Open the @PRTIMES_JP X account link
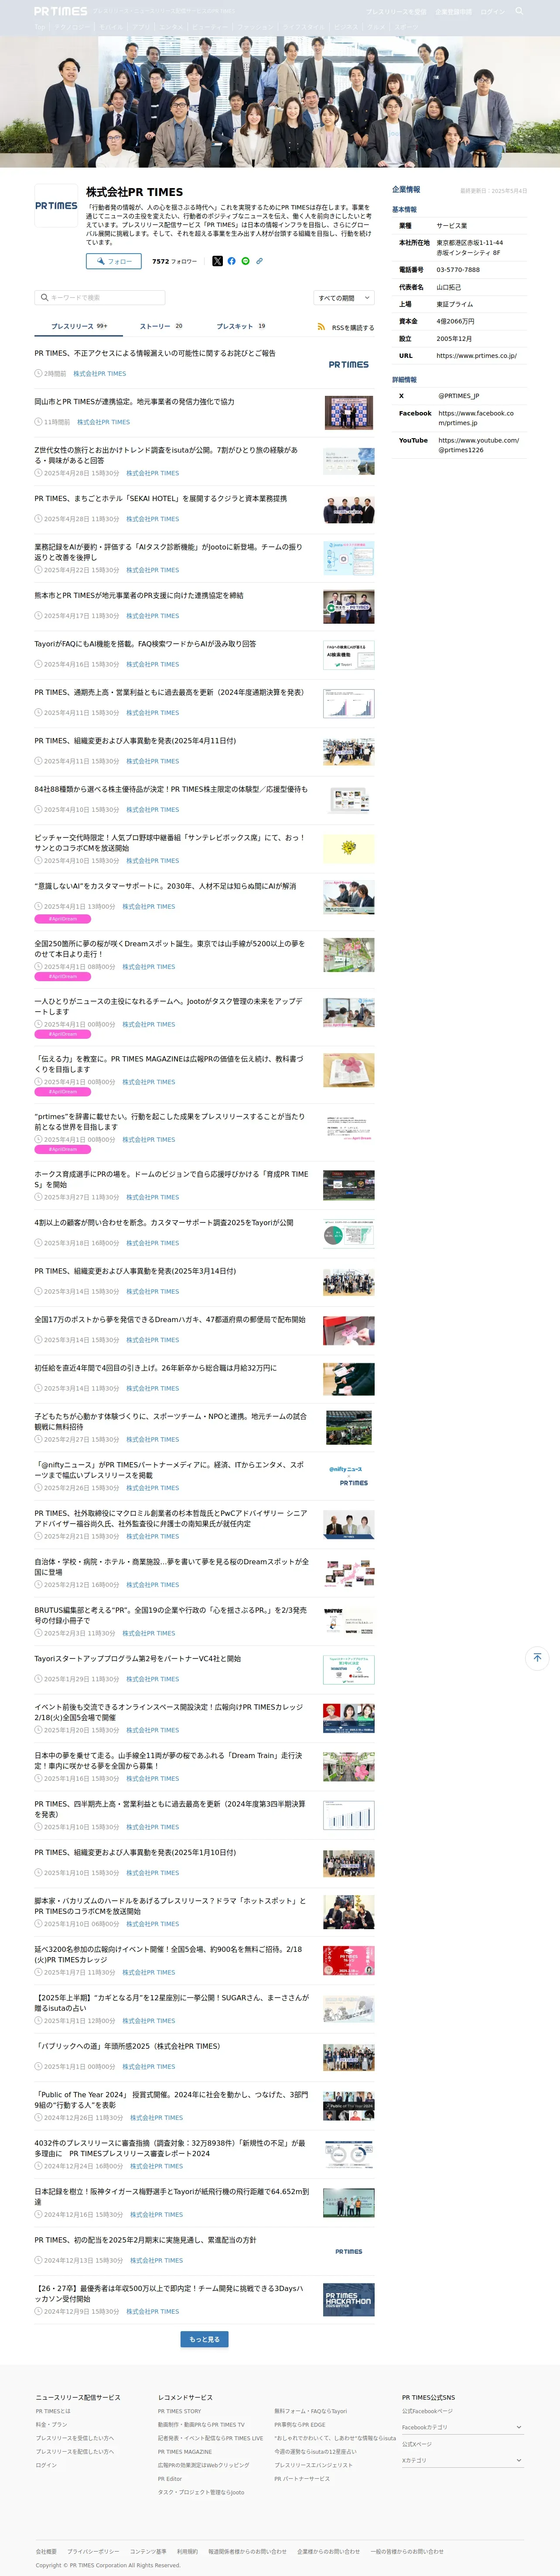 point(458,395)
